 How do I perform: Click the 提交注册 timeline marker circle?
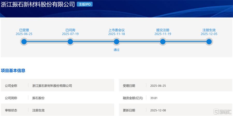(x=163, y=42)
